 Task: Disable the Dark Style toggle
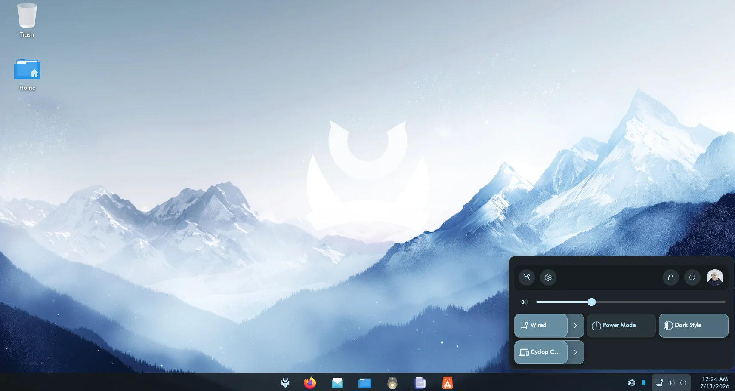click(693, 326)
